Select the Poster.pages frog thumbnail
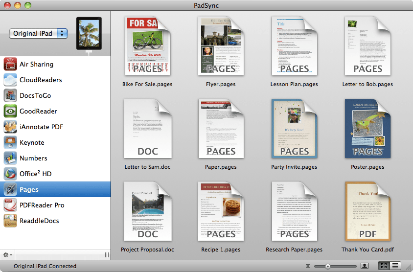The width and height of the screenshot is (413, 272). [367, 129]
